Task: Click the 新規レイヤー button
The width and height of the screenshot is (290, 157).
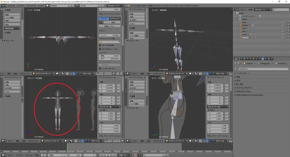Action: pyautogui.click(x=110, y=26)
